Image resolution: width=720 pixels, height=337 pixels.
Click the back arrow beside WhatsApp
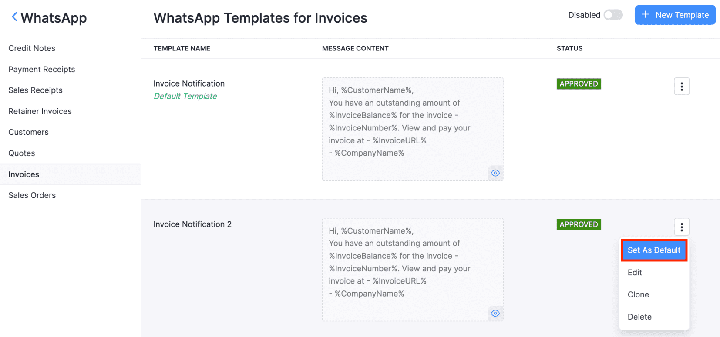14,17
